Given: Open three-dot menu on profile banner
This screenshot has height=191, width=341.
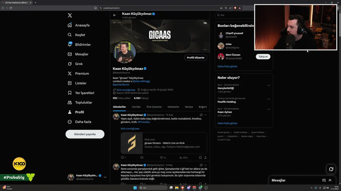Looking at the screenshot, I should pos(205,50).
